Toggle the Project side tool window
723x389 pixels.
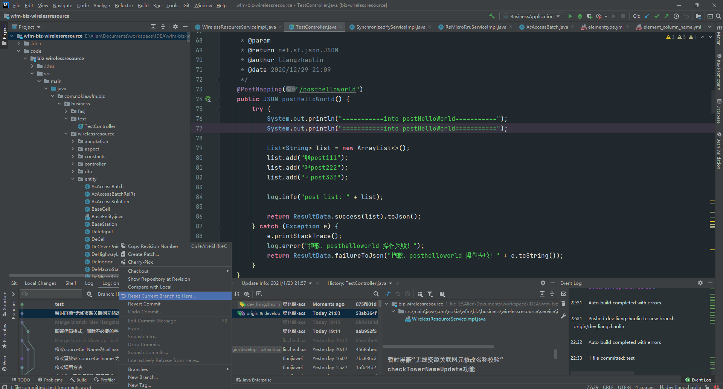pos(5,35)
